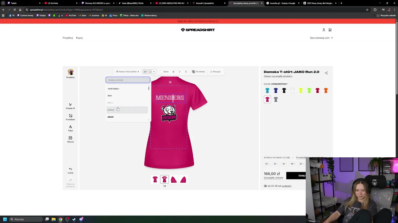Viewport: 398px width, 223px height.
Task: Open text alignment options
Action: tap(186, 72)
